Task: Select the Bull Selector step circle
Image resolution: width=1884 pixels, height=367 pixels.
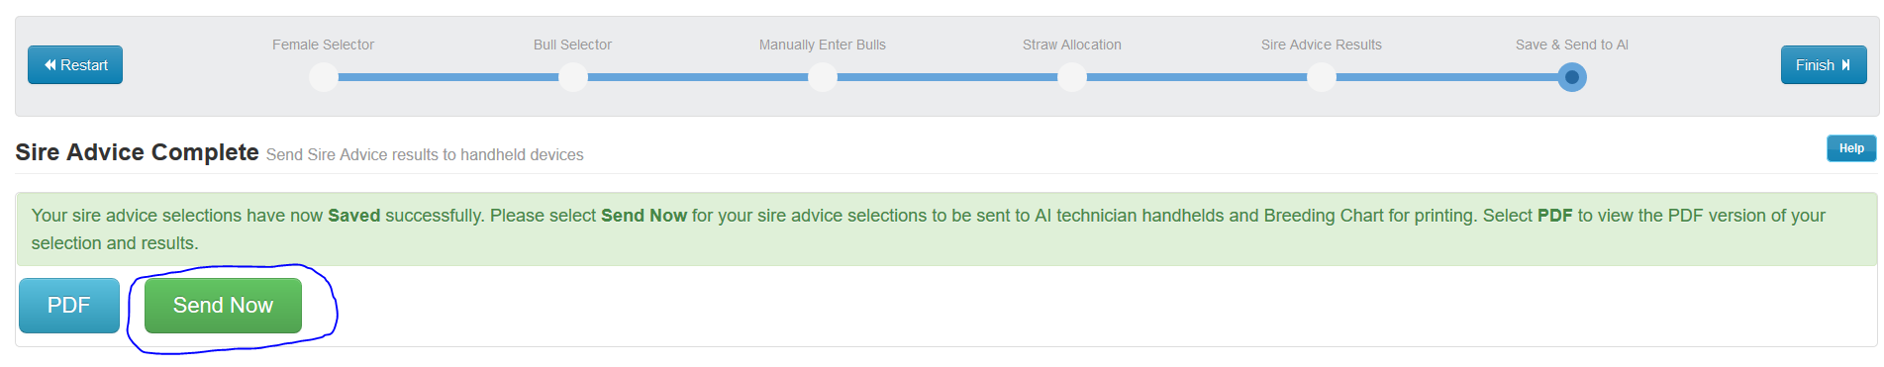Action: pos(573,77)
